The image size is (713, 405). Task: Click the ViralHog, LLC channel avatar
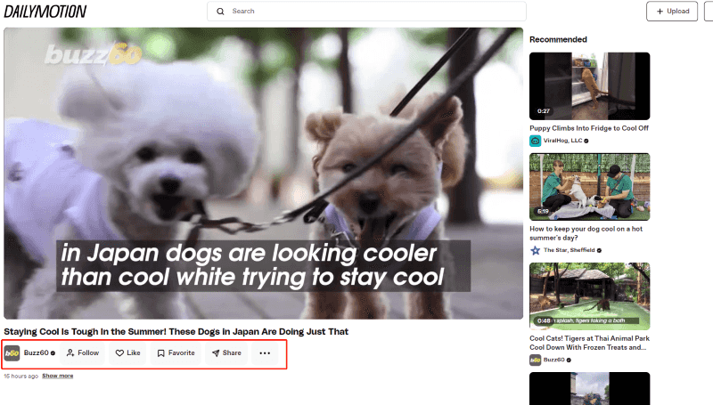[x=536, y=141]
